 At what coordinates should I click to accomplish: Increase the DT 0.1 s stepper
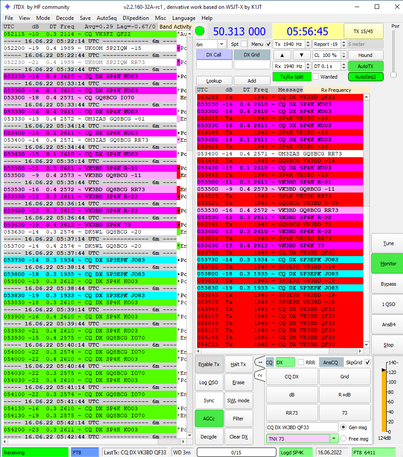coord(344,64)
